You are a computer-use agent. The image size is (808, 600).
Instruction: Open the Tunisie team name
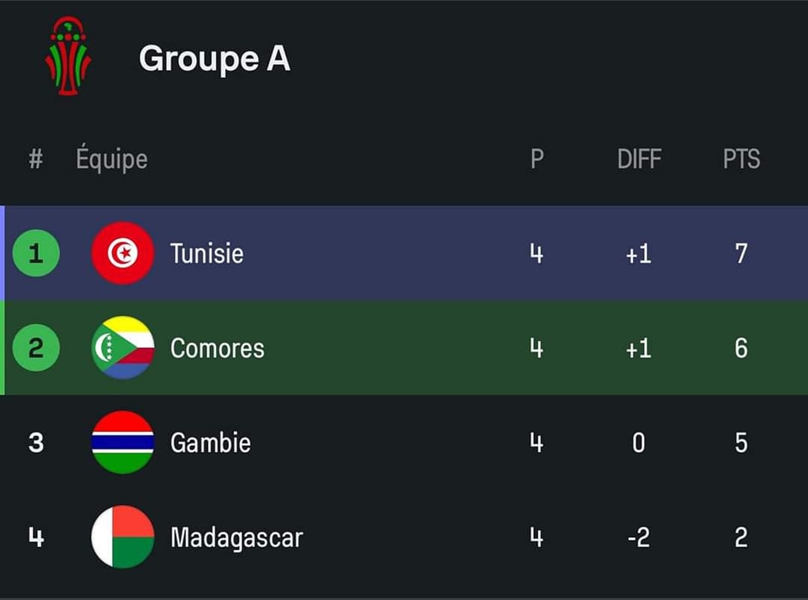pyautogui.click(x=207, y=253)
